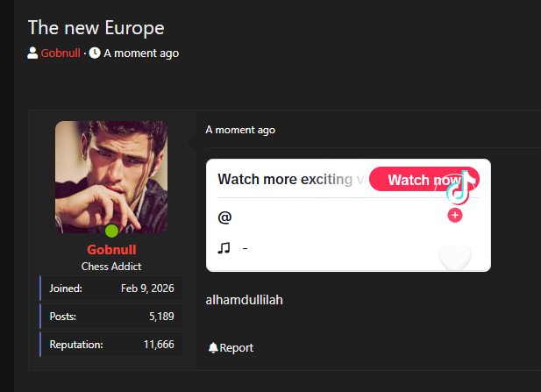
Task: Click the Reputation stat row
Action: [111, 345]
